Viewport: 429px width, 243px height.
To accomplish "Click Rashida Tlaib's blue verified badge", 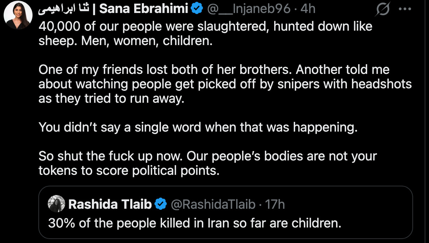I will (x=161, y=204).
